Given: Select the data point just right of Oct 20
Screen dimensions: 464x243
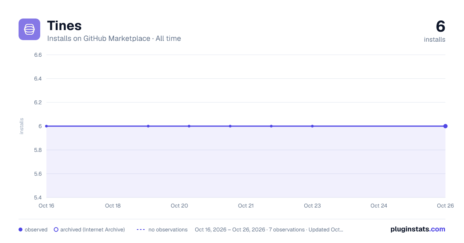Looking at the screenshot, I should (189, 126).
